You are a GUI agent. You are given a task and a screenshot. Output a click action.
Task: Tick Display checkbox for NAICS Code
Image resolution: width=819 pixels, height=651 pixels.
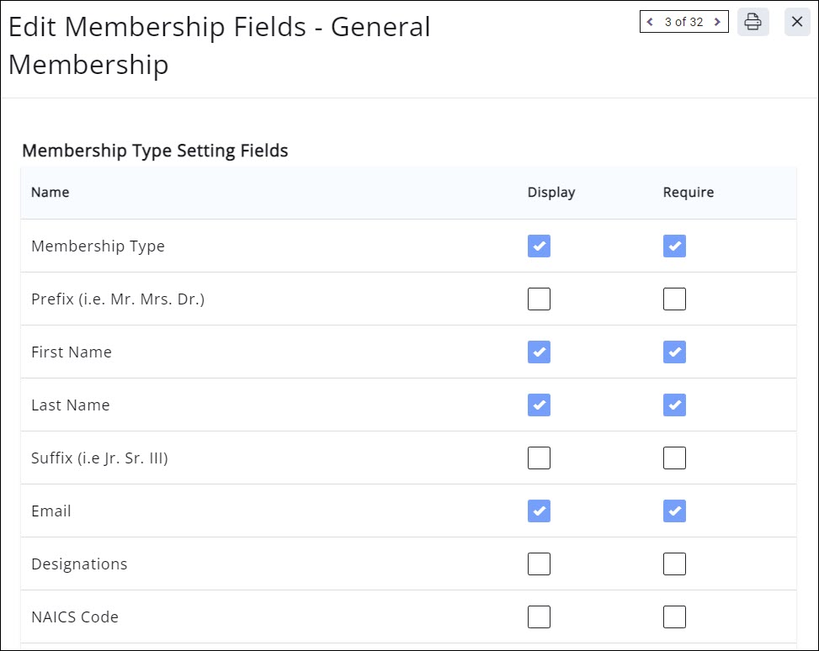[x=539, y=617]
